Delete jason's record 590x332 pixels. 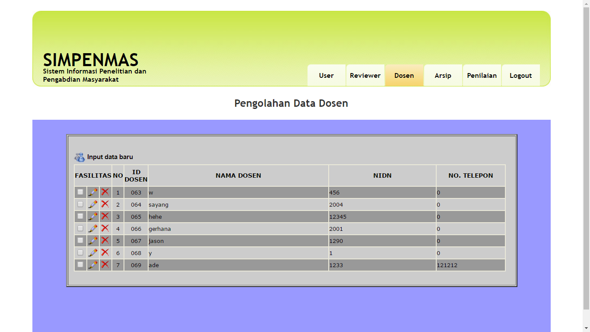tap(105, 240)
